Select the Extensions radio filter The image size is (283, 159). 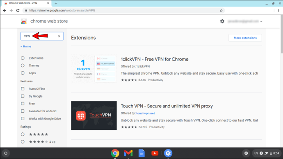point(23,58)
